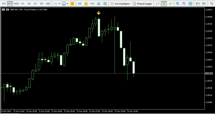The height and width of the screenshot is (114, 215).
Task: Click the 1.25720 price scale value
Action: click(x=209, y=45)
